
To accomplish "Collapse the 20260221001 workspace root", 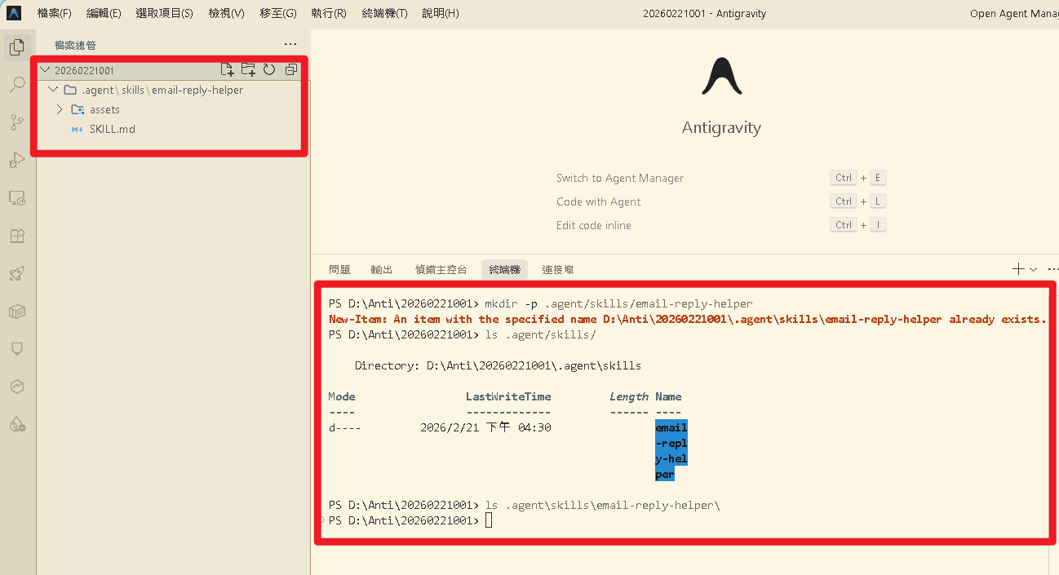I will [45, 70].
